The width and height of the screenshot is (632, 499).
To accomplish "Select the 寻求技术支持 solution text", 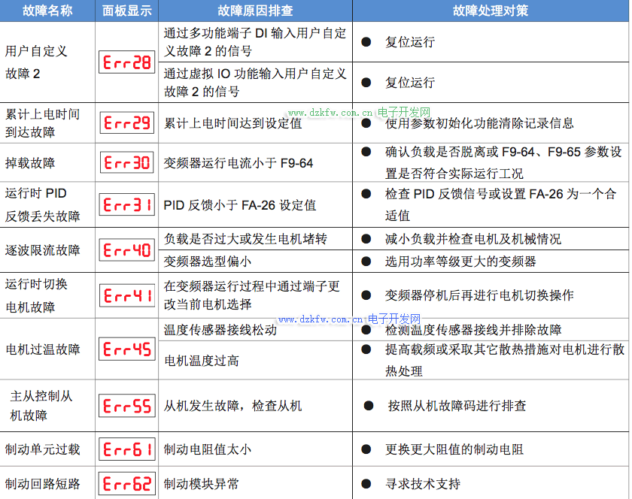I will 422,484.
